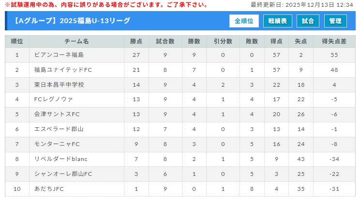Switch to the 試合 tab
360x200 pixels.
pyautogui.click(x=308, y=21)
